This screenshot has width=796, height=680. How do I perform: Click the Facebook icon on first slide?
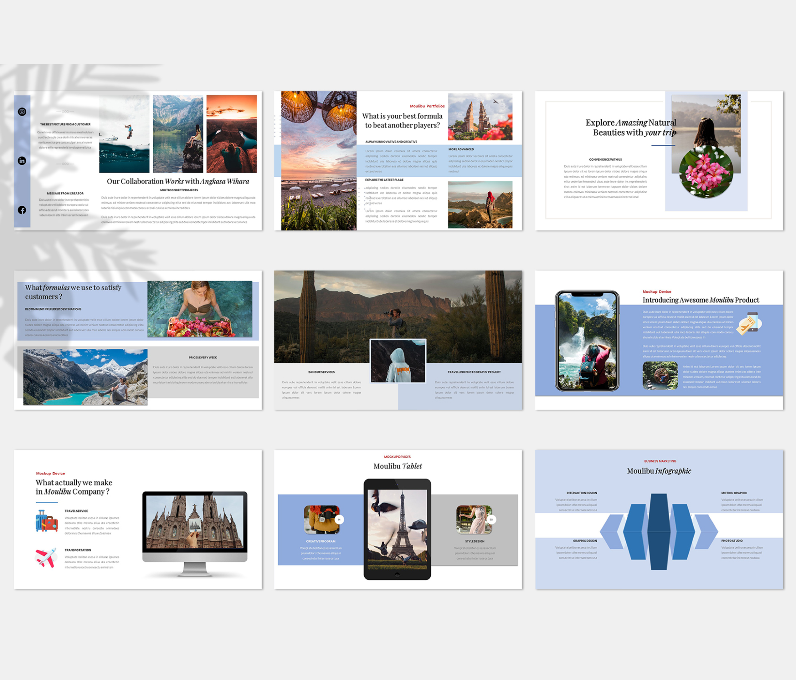point(22,210)
